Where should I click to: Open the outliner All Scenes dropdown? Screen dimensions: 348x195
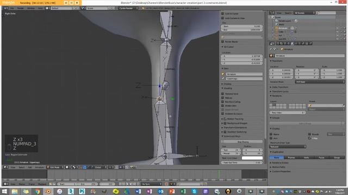pyautogui.click(x=304, y=13)
